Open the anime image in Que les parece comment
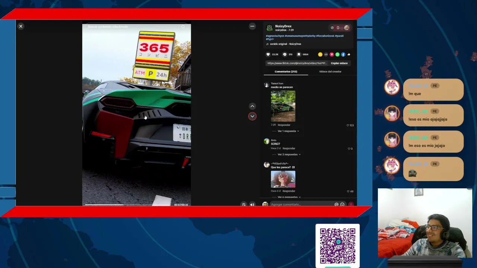 click(x=283, y=179)
